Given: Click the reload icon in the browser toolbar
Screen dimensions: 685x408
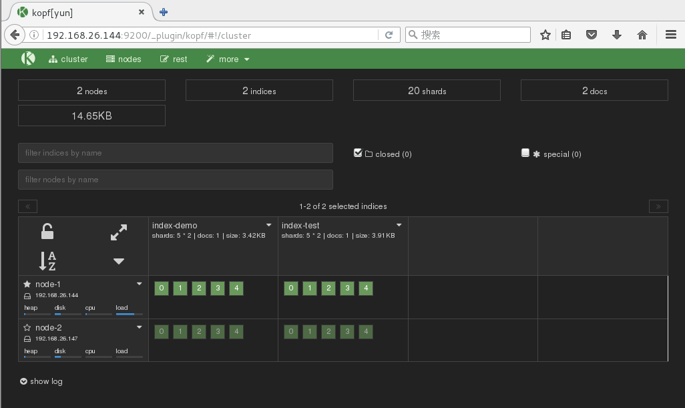Looking at the screenshot, I should pyautogui.click(x=389, y=34).
